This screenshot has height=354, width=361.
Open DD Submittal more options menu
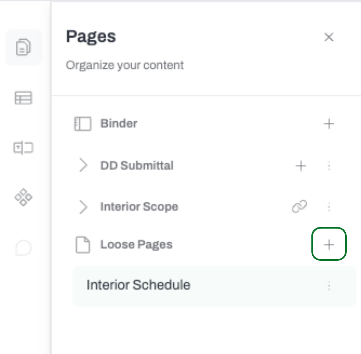pos(329,166)
